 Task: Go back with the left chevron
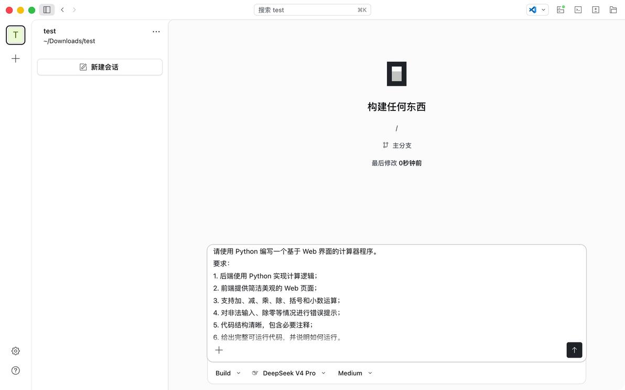[x=62, y=10]
